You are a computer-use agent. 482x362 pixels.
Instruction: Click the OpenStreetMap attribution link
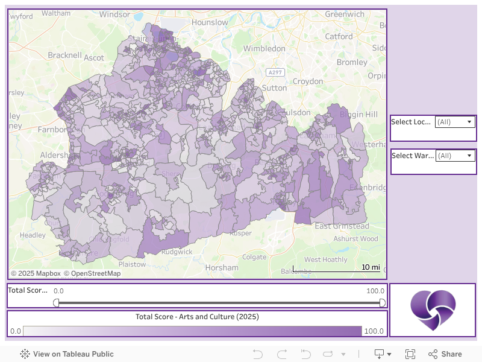click(92, 273)
